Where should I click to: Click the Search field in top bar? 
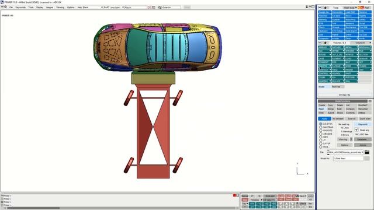coord(171,8)
